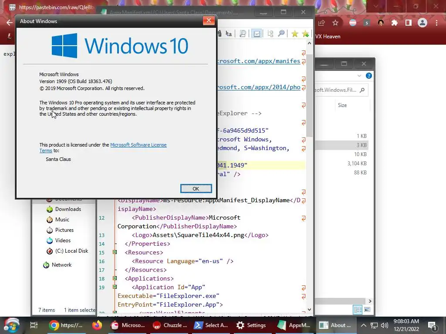Click line number 12 in editor margin
Viewport: 446px width, 334px height.
(102, 218)
